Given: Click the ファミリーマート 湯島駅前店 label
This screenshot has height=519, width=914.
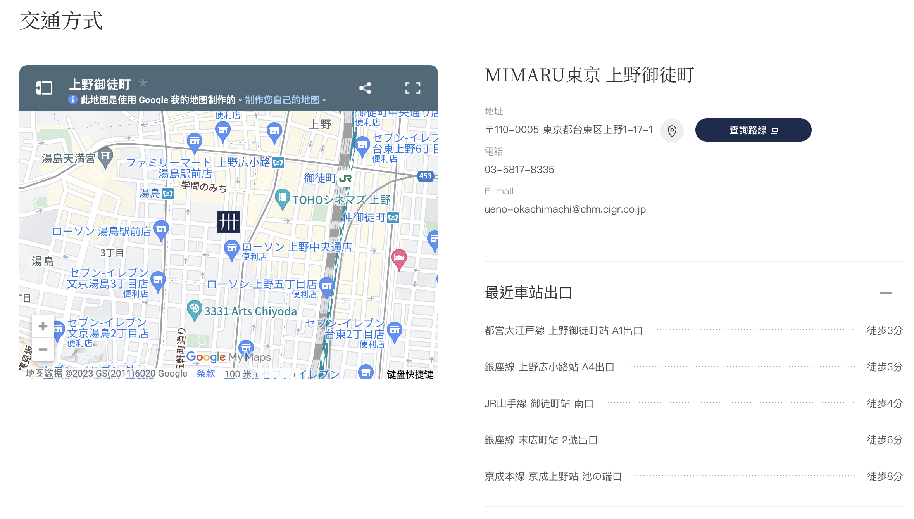Looking at the screenshot, I should point(169,168).
